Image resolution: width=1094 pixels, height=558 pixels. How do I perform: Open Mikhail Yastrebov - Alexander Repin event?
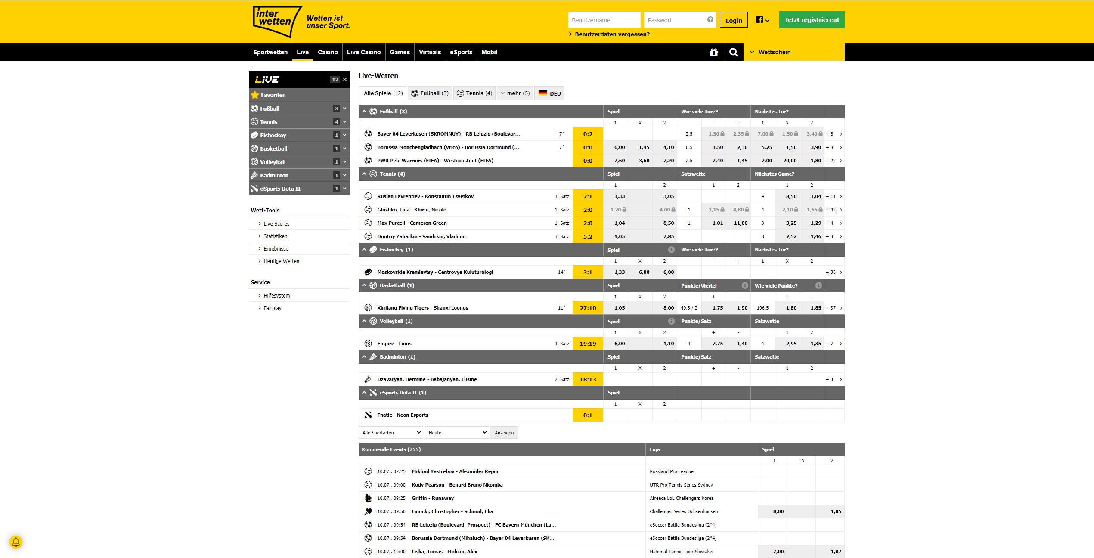tap(455, 471)
